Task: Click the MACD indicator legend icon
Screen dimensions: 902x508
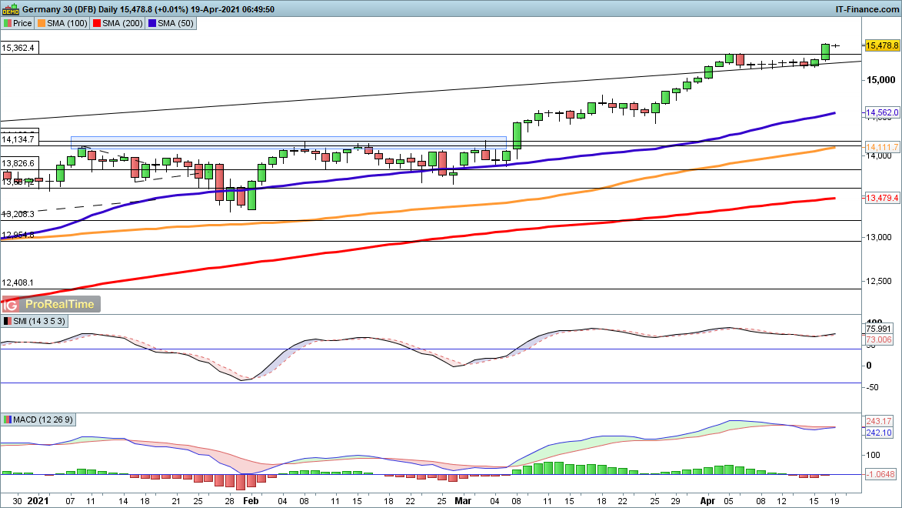Action: [x=8, y=419]
